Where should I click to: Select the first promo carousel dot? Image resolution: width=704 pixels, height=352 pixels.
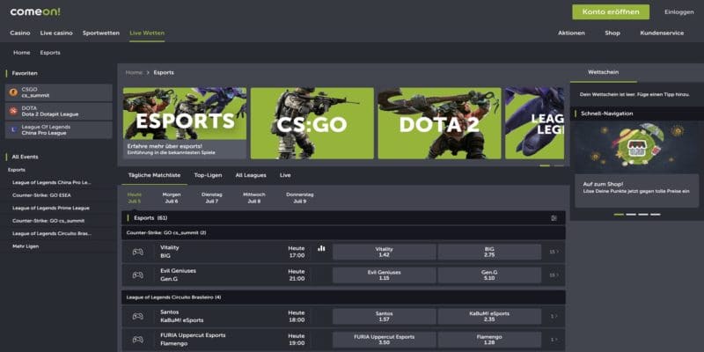(x=619, y=214)
